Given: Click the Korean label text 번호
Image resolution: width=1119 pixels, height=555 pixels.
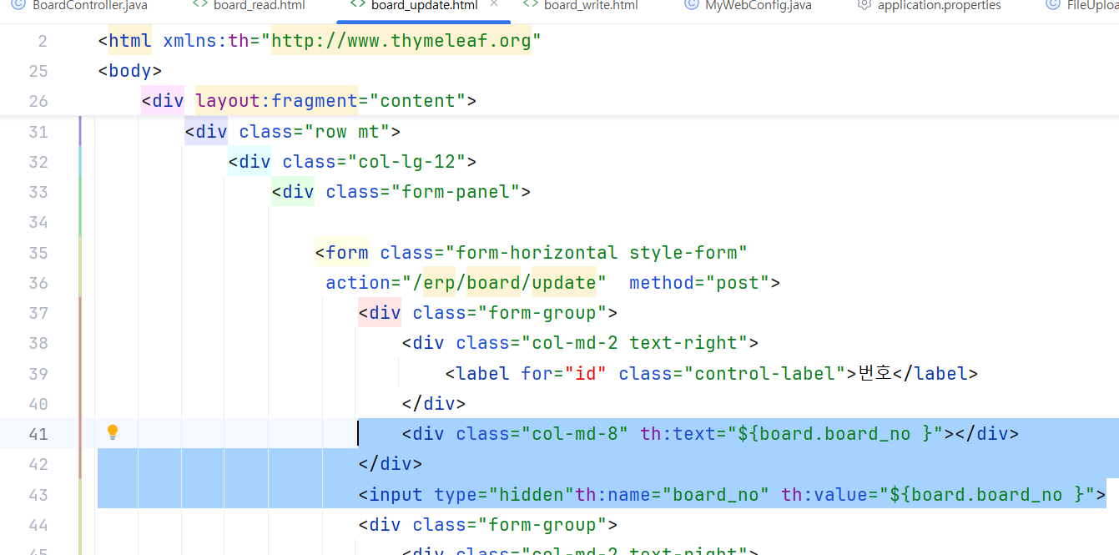Looking at the screenshot, I should [875, 374].
